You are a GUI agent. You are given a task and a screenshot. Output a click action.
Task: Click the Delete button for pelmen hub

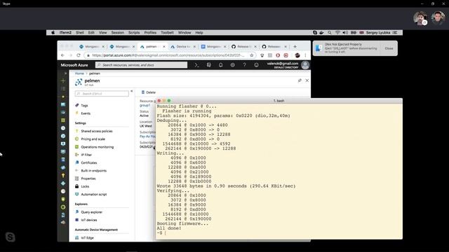point(149,92)
